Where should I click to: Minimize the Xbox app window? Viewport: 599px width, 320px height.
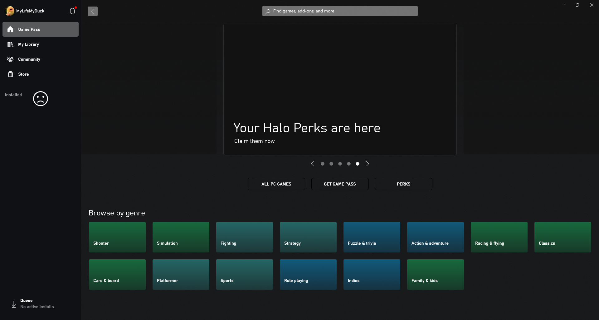[x=563, y=5]
